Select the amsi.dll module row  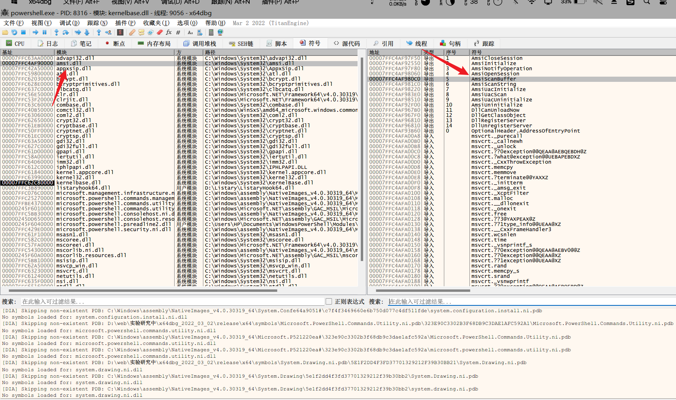[179, 63]
